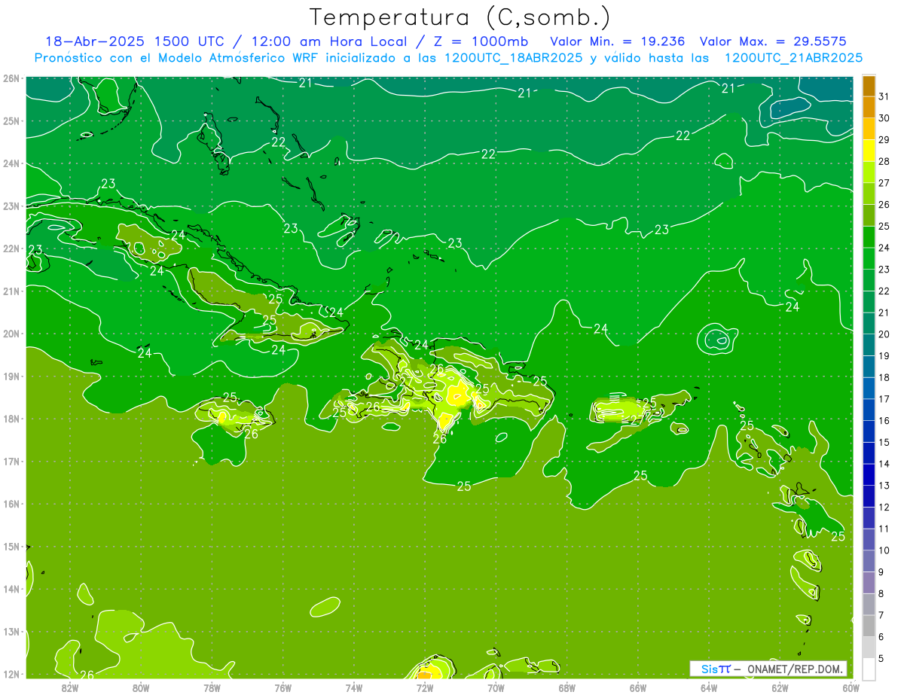Image resolution: width=904 pixels, height=698 pixels.
Task: Click color scale label 18
Action: (x=884, y=377)
